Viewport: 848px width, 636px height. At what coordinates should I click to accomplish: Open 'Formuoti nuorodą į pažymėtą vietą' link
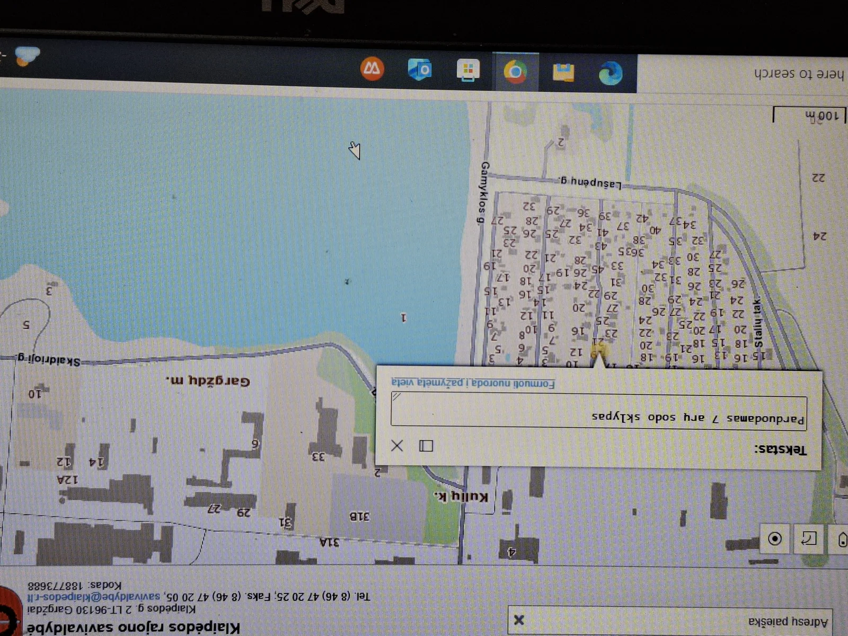tap(473, 383)
